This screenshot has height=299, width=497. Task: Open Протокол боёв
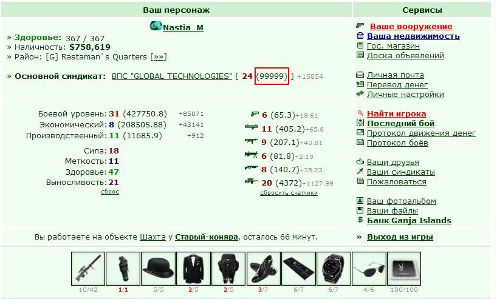click(x=397, y=143)
